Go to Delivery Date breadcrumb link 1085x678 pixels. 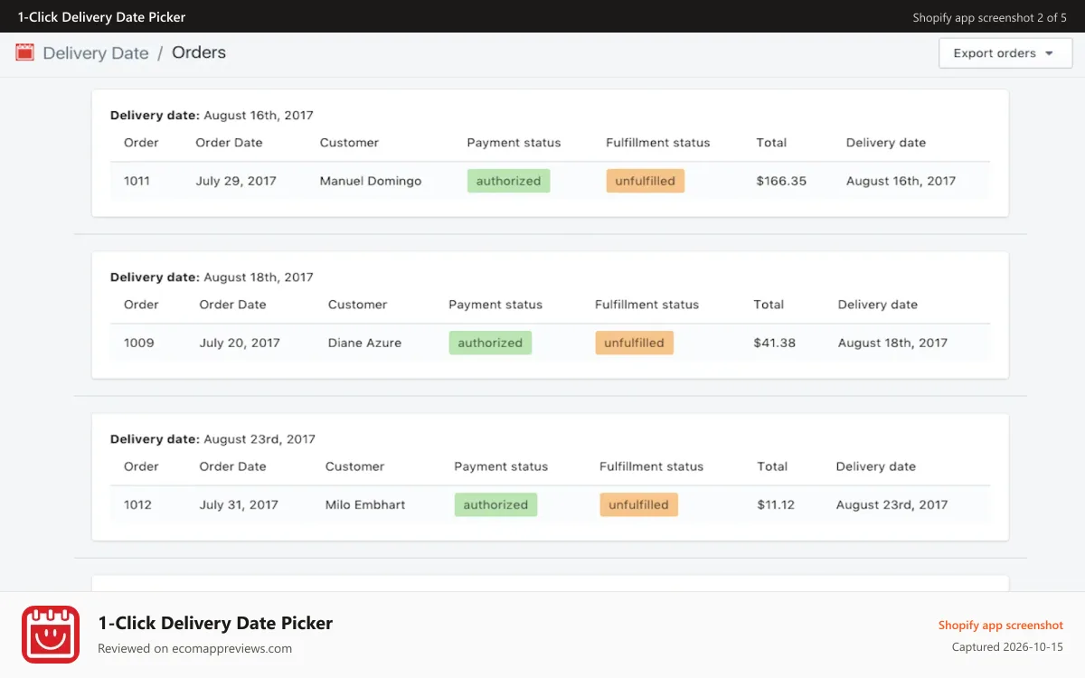click(96, 53)
